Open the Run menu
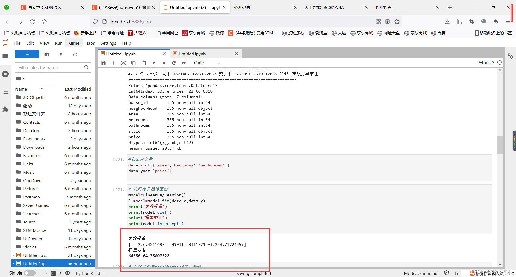 59,43
